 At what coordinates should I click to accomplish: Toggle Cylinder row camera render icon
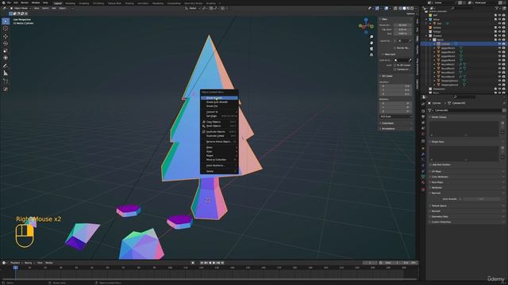[x=504, y=44]
